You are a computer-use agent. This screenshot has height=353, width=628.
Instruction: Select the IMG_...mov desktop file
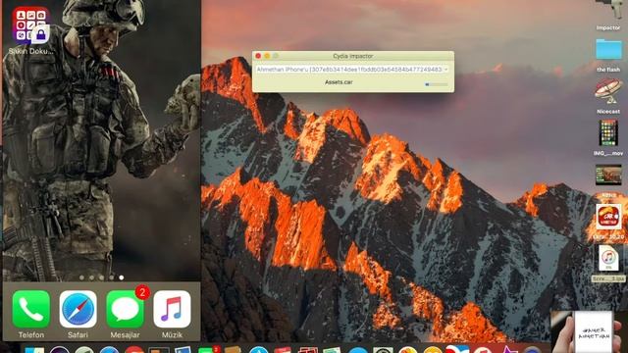608,133
